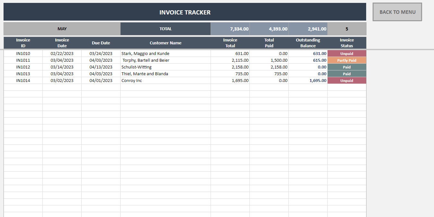This screenshot has height=217, width=434.
Task: Select the Unpaid badge for Conroy Inc
Action: click(x=347, y=80)
